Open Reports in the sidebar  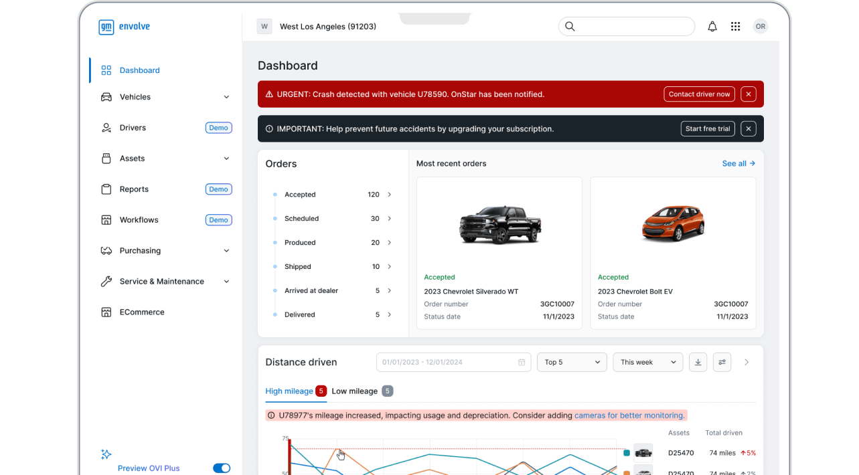point(134,189)
